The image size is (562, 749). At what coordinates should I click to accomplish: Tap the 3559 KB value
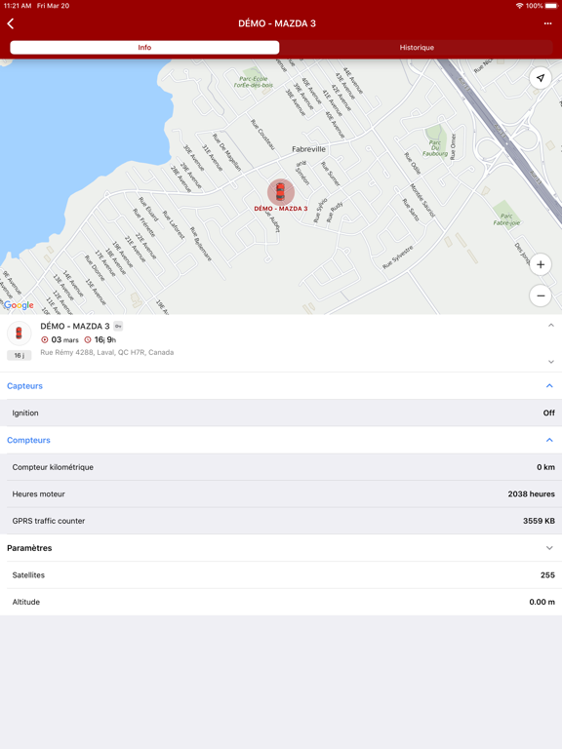(539, 521)
